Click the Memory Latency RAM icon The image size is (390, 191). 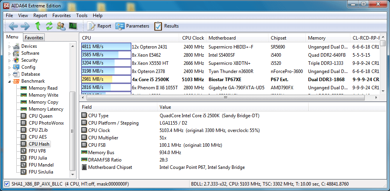[x=24, y=109]
